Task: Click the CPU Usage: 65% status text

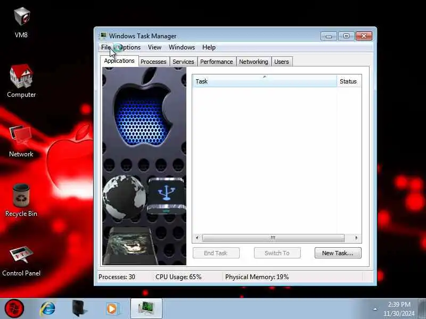Action: 178,277
